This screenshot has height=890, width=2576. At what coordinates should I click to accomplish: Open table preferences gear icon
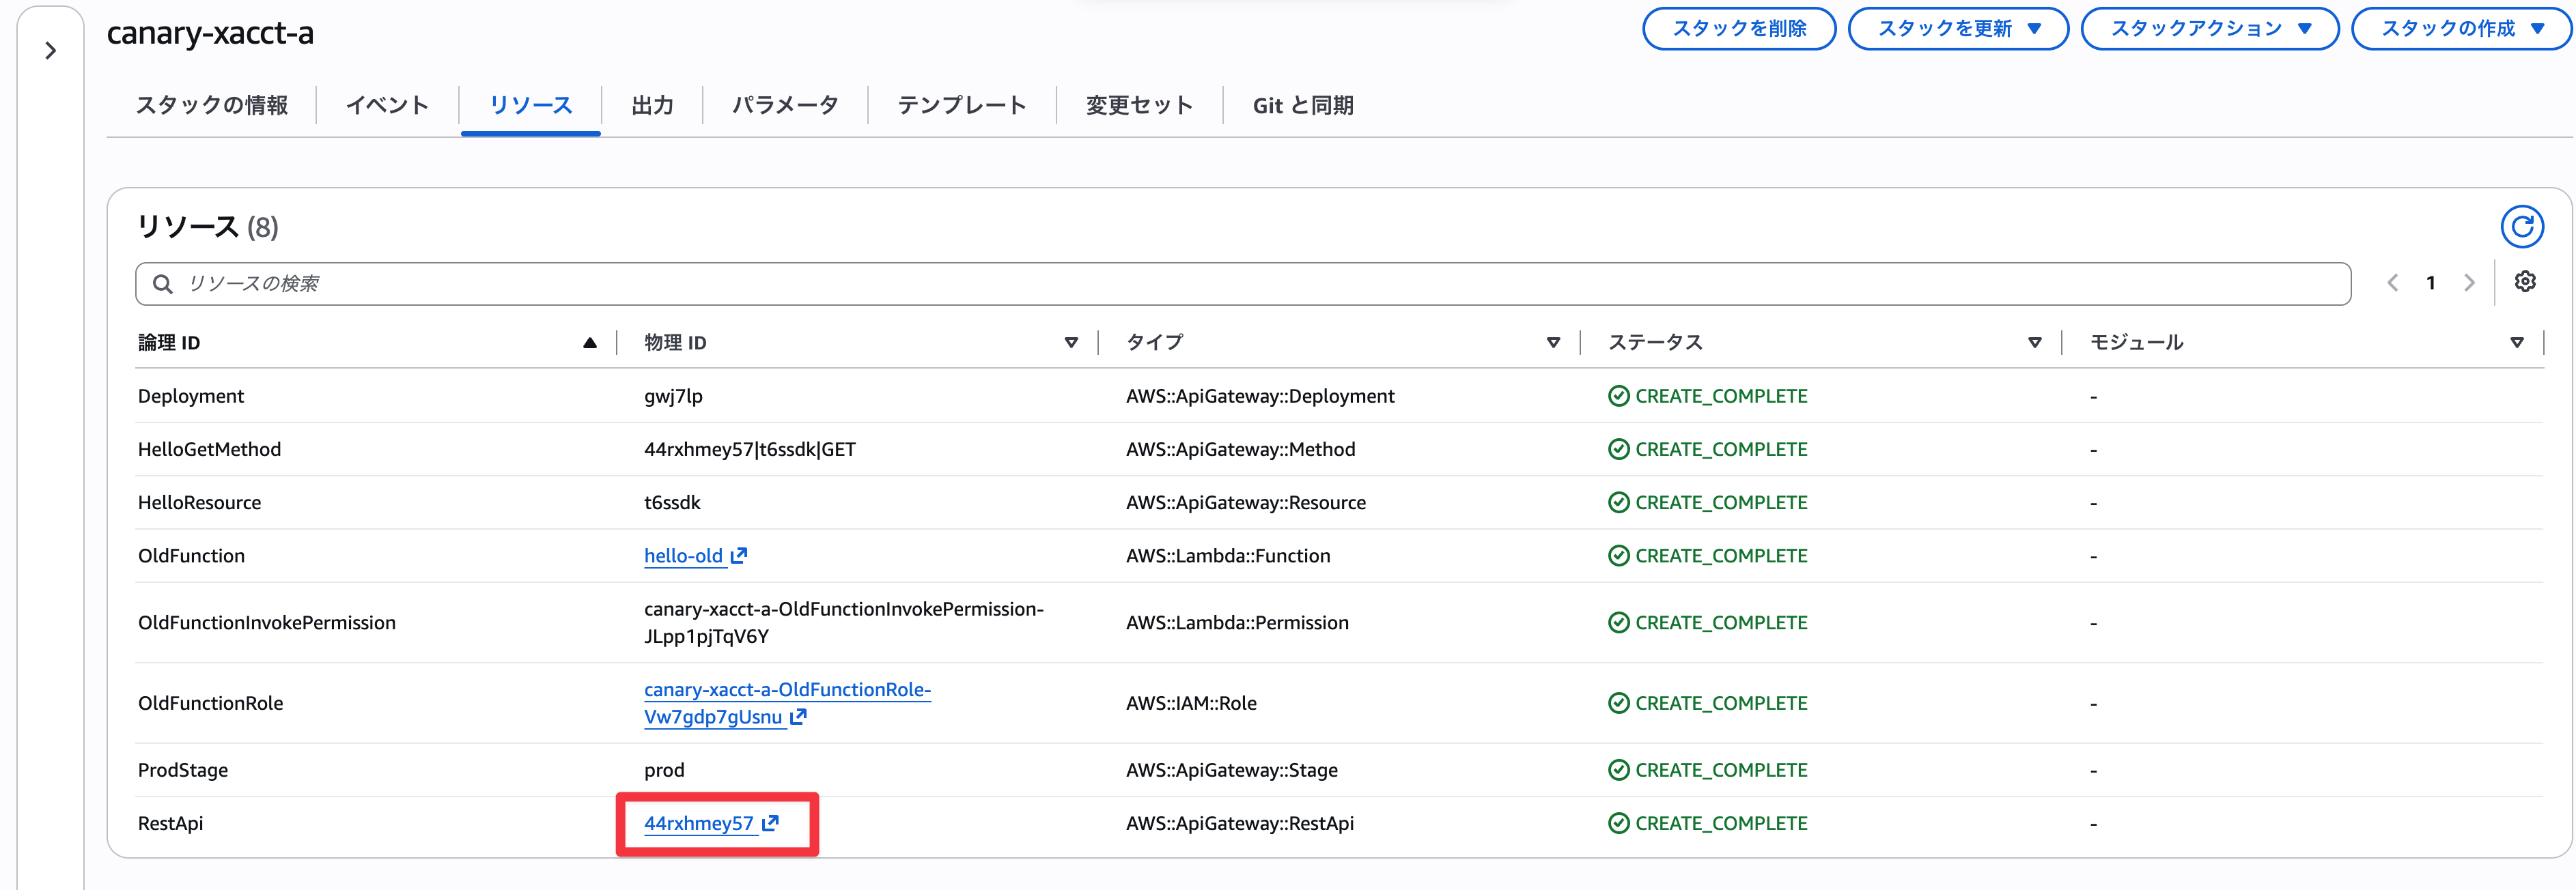tap(2525, 283)
